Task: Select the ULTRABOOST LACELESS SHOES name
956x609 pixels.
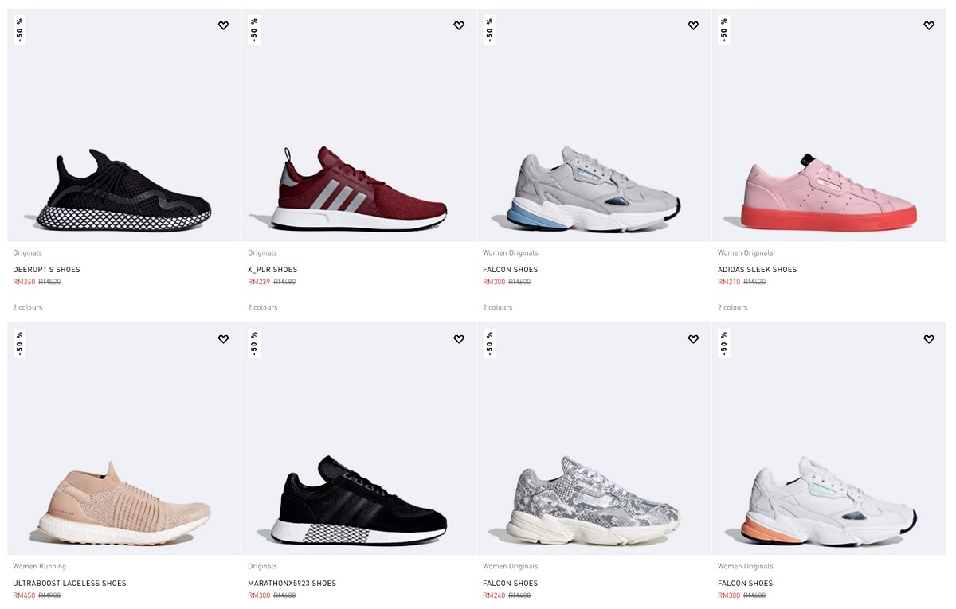Action: click(x=69, y=584)
